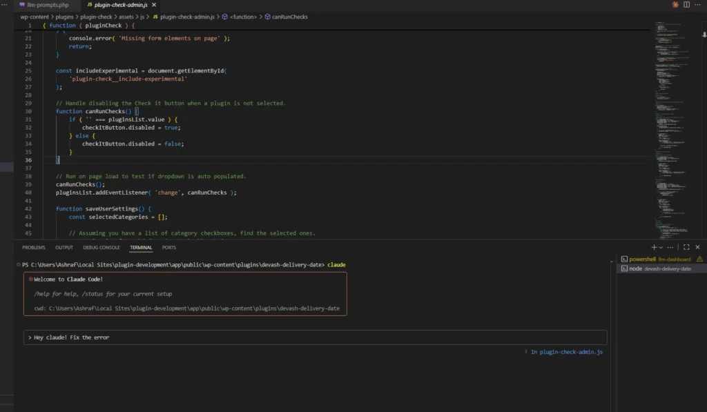
Task: Open the launch profile dropdown beside new terminal
Action: click(x=661, y=247)
